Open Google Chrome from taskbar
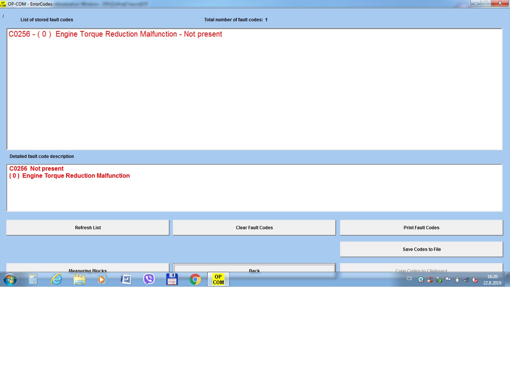The width and height of the screenshot is (510, 373). (x=195, y=279)
